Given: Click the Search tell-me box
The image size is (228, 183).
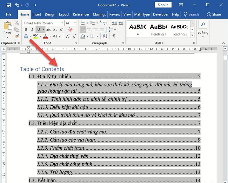Looking at the screenshot, I should [x=191, y=14].
